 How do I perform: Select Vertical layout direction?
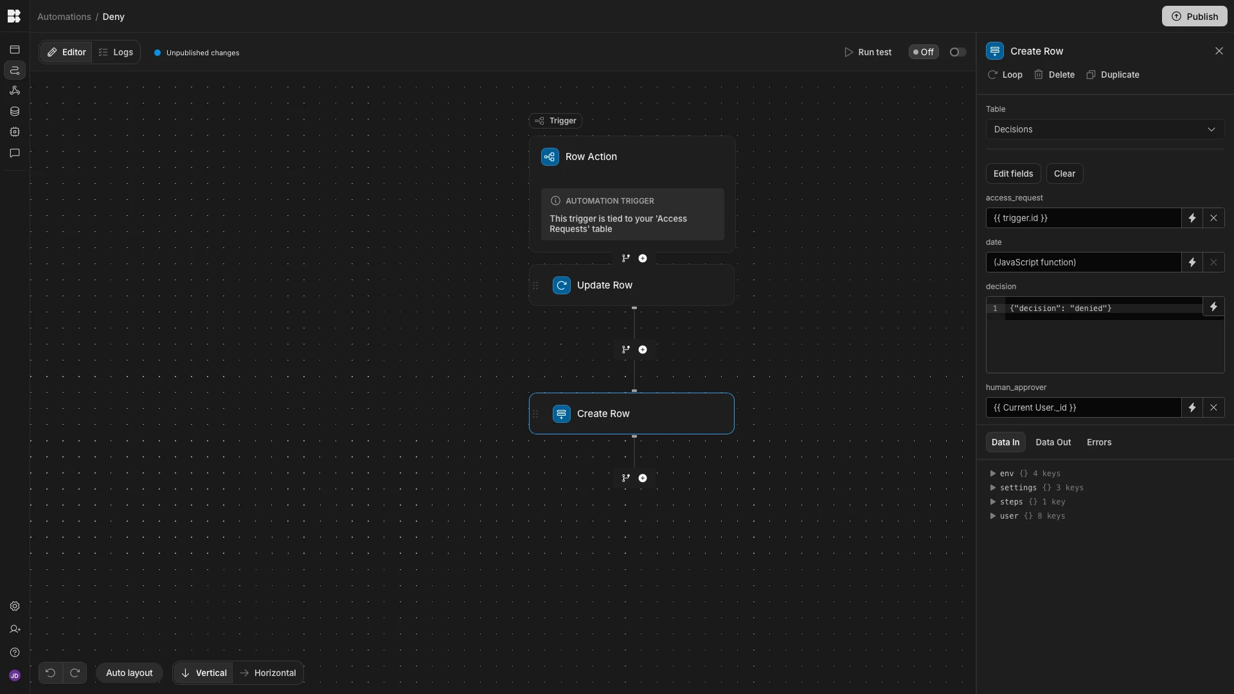tap(203, 673)
